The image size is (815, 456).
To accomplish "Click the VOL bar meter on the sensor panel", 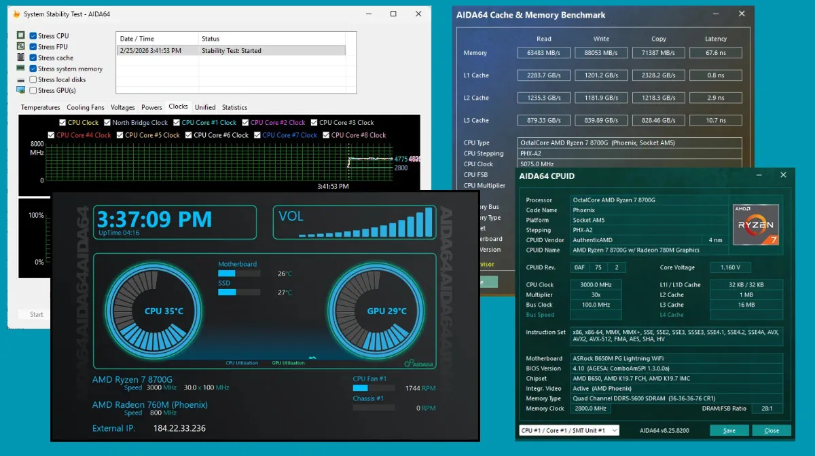I will (x=366, y=223).
